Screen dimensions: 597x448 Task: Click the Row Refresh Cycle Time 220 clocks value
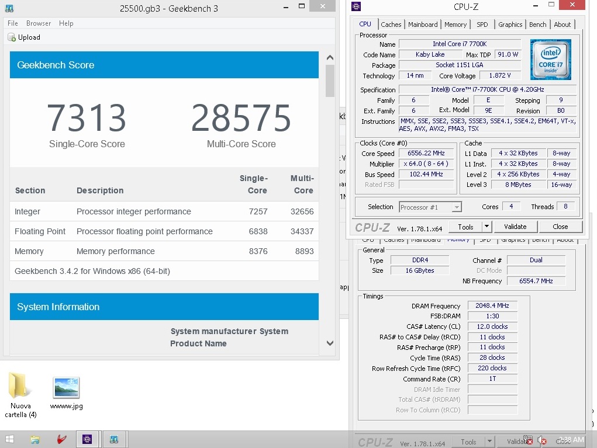click(x=492, y=368)
